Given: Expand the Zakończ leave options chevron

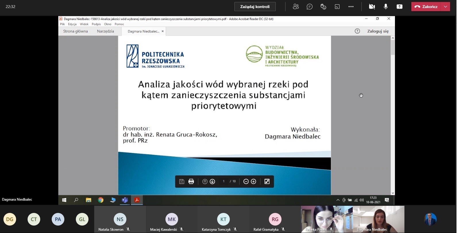Looking at the screenshot, I should (446, 7).
